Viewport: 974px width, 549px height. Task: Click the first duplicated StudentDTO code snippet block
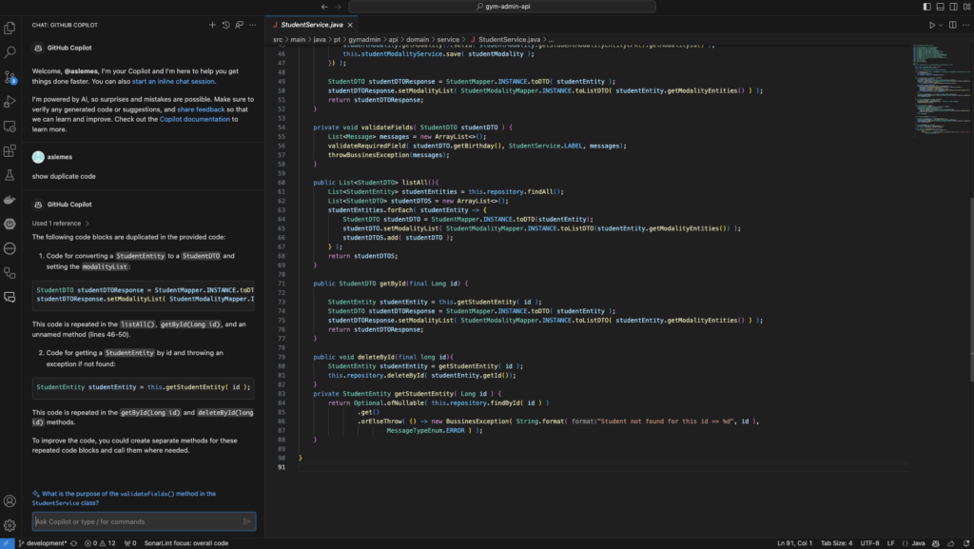145,294
